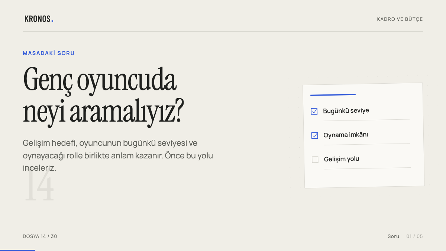Click the Soru footer label
The image size is (446, 251).
(393, 236)
